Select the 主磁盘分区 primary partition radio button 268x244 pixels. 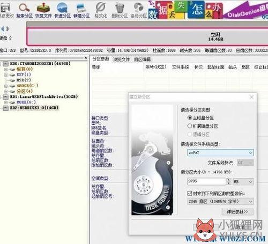[190, 118]
